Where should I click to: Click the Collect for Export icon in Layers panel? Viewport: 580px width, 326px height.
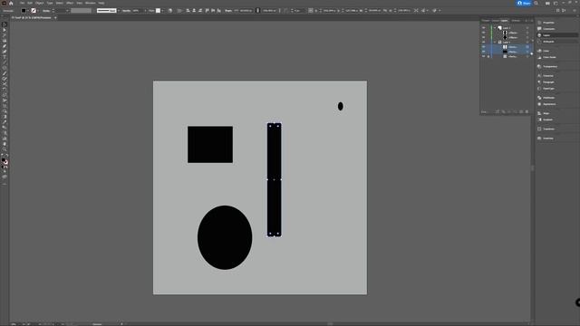coord(498,111)
